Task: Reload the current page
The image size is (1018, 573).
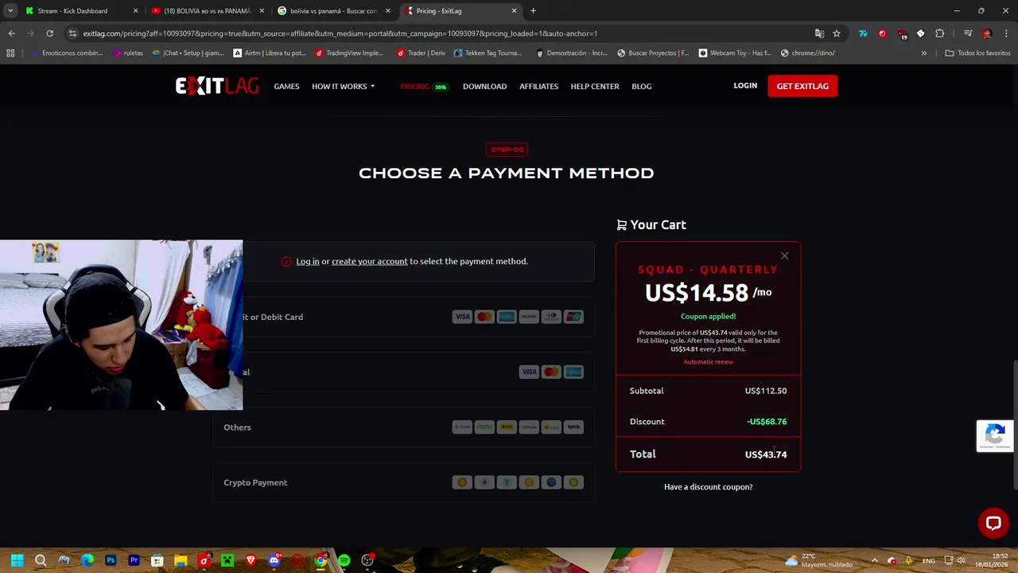Action: [49, 33]
